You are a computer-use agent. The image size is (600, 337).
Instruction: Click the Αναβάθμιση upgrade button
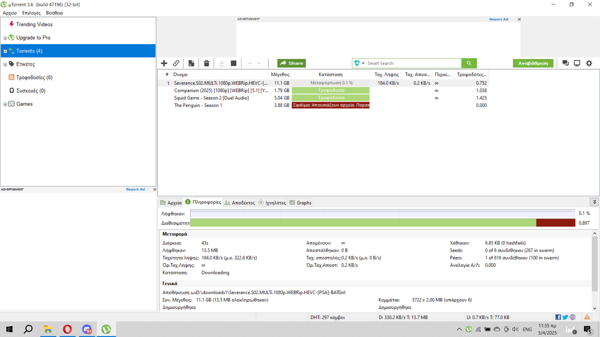(x=533, y=63)
